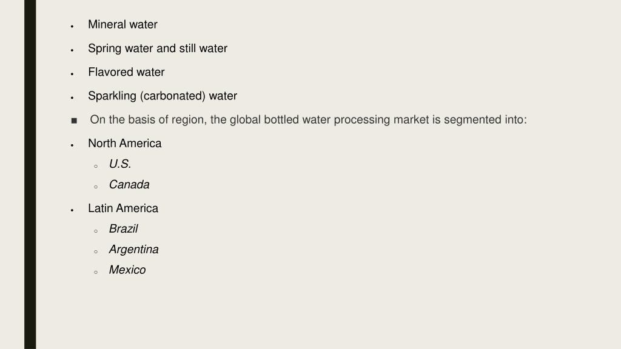Select 'Spring water and still water' line
Viewport: 621px width, 349px height.
pyautogui.click(x=158, y=48)
